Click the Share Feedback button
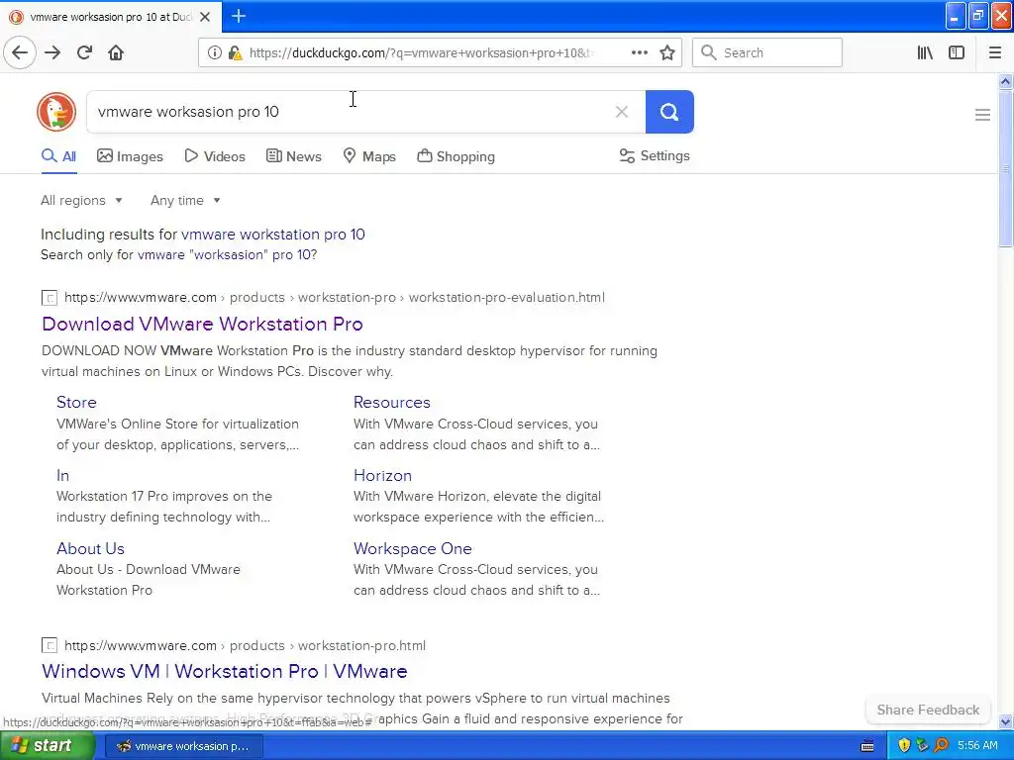The height and width of the screenshot is (760, 1014). point(928,710)
